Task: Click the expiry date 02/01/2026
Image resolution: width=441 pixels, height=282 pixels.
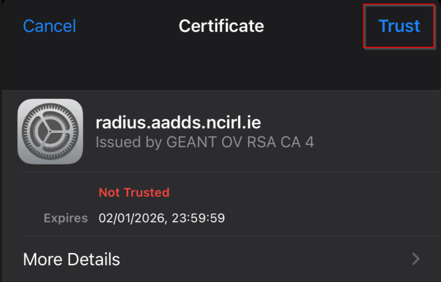Action: tap(131, 218)
